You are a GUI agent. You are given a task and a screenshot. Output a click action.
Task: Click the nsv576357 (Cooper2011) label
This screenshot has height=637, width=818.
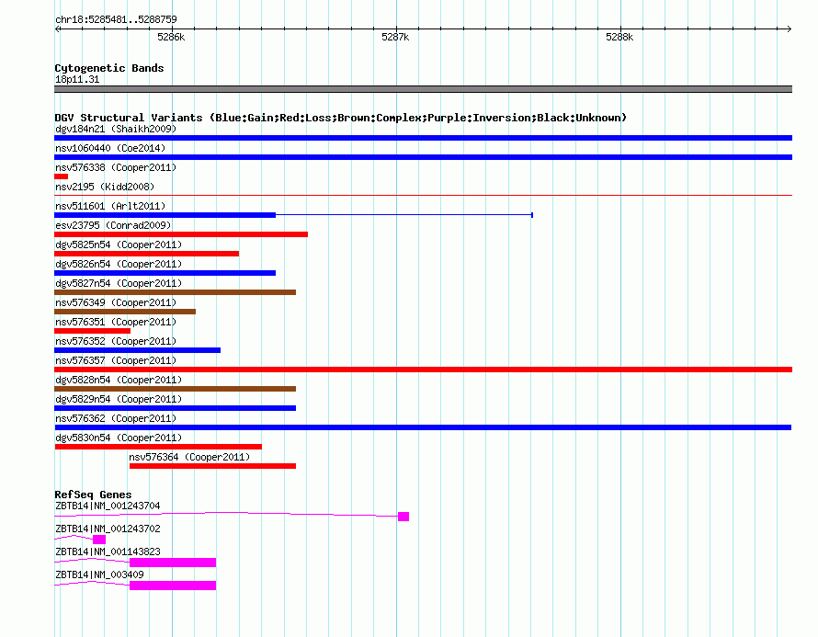point(116,360)
